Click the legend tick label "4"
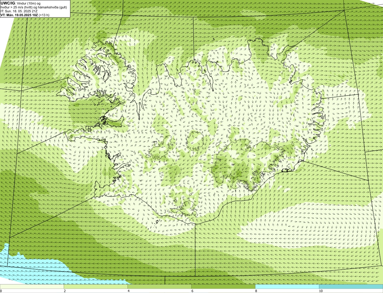This screenshot has width=383, height=293. pyautogui.click(x=129, y=291)
